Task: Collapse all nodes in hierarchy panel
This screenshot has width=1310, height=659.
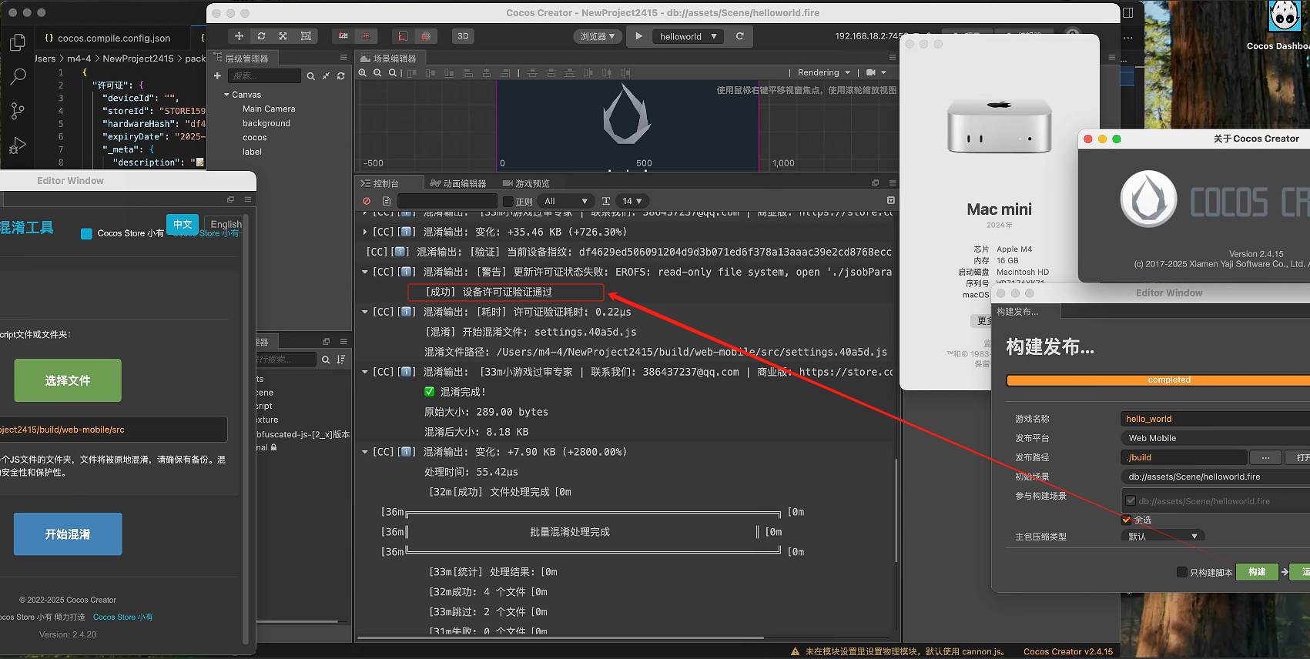Action: (x=326, y=76)
